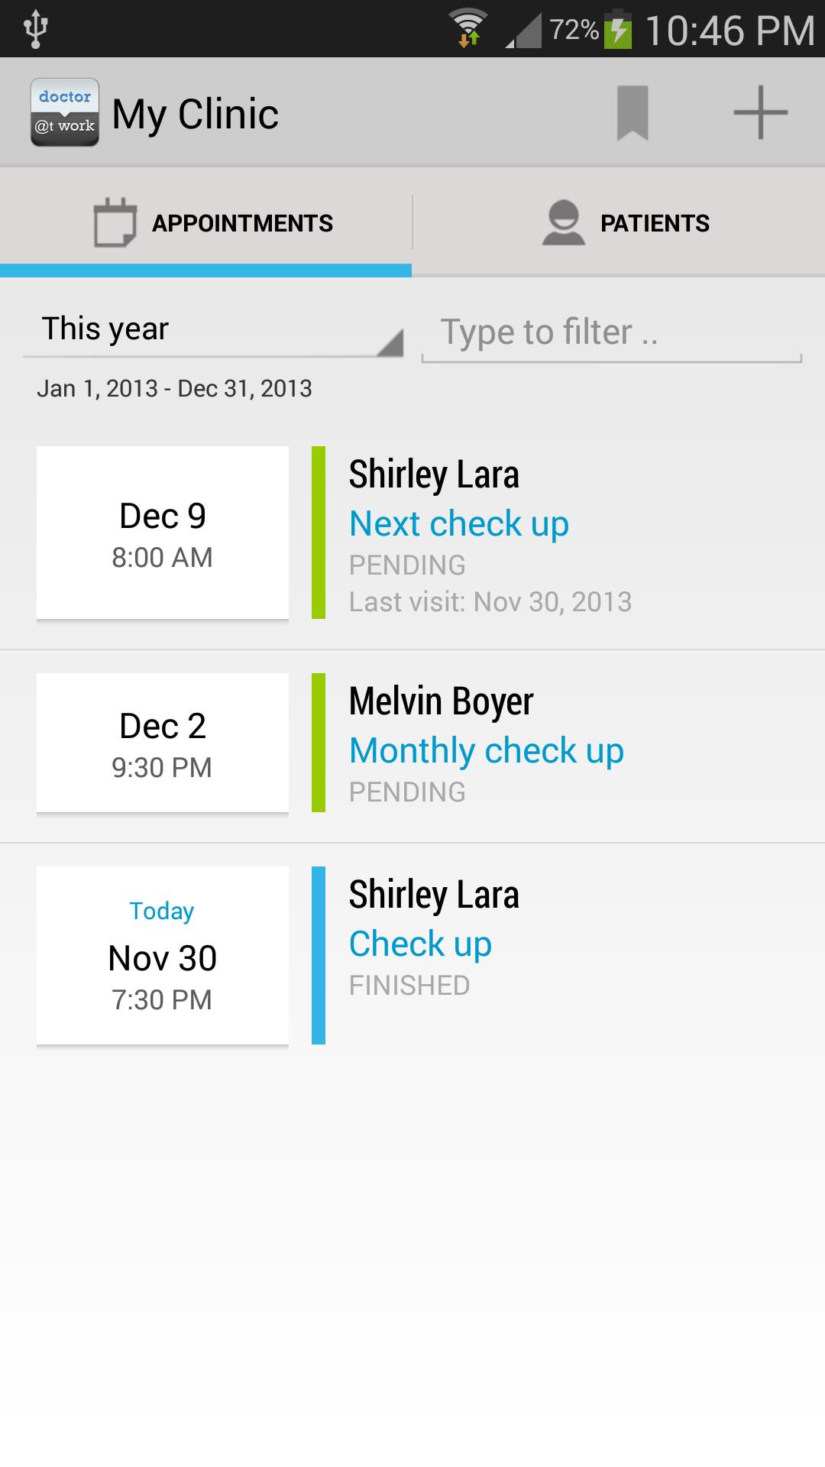Expand the "This year" date range dropdown
Screen dimensions: 825x1467
click(x=213, y=330)
